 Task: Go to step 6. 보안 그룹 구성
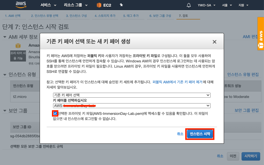[x=160, y=16]
